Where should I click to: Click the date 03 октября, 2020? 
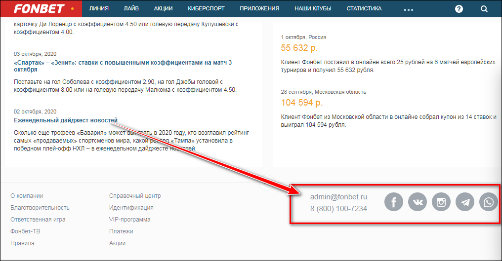tap(35, 54)
